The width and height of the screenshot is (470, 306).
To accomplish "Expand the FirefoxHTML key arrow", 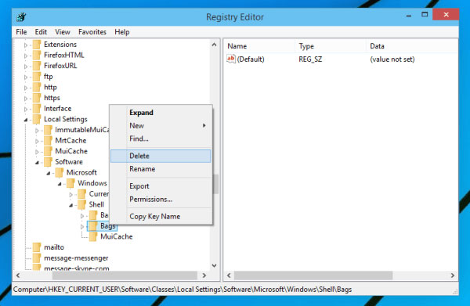I will click(x=26, y=56).
